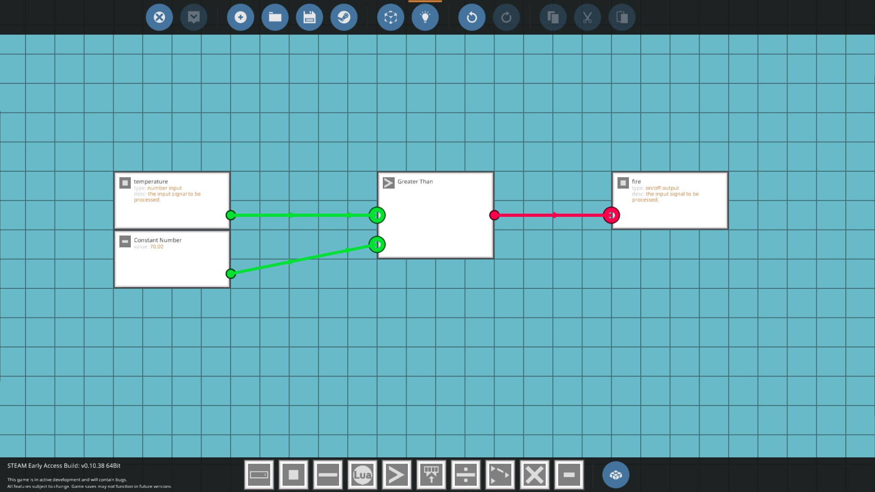This screenshot has height=492, width=875.
Task: Click the new microcontroller plus icon
Action: click(x=240, y=17)
